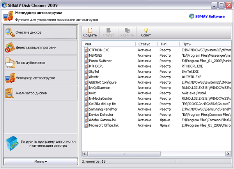The width and height of the screenshot is (234, 169).
Task: Click icon of Adobe Gamma.lnk entry
Action: point(86,120)
